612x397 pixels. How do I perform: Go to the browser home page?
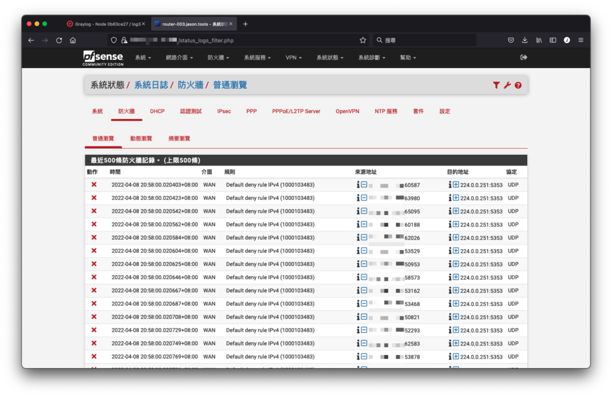pos(72,40)
